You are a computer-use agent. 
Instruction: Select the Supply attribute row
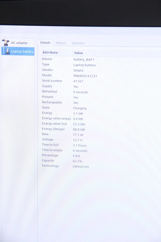pos(47,86)
